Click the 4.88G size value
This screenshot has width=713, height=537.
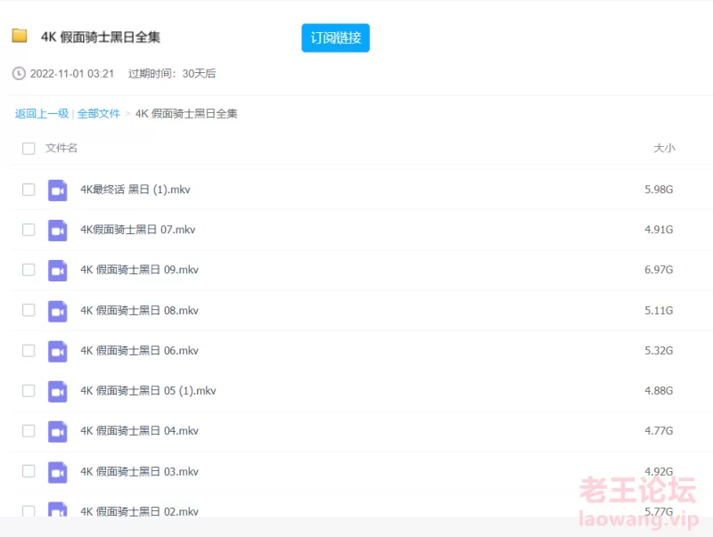(659, 391)
